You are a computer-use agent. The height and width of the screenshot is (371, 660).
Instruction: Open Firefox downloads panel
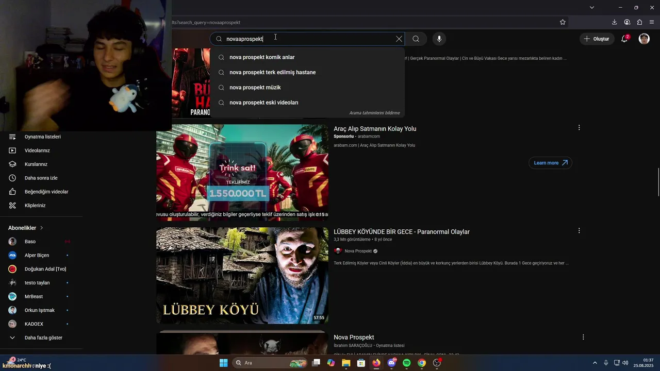coord(615,22)
